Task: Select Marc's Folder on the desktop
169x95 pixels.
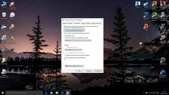Action: [4, 51]
